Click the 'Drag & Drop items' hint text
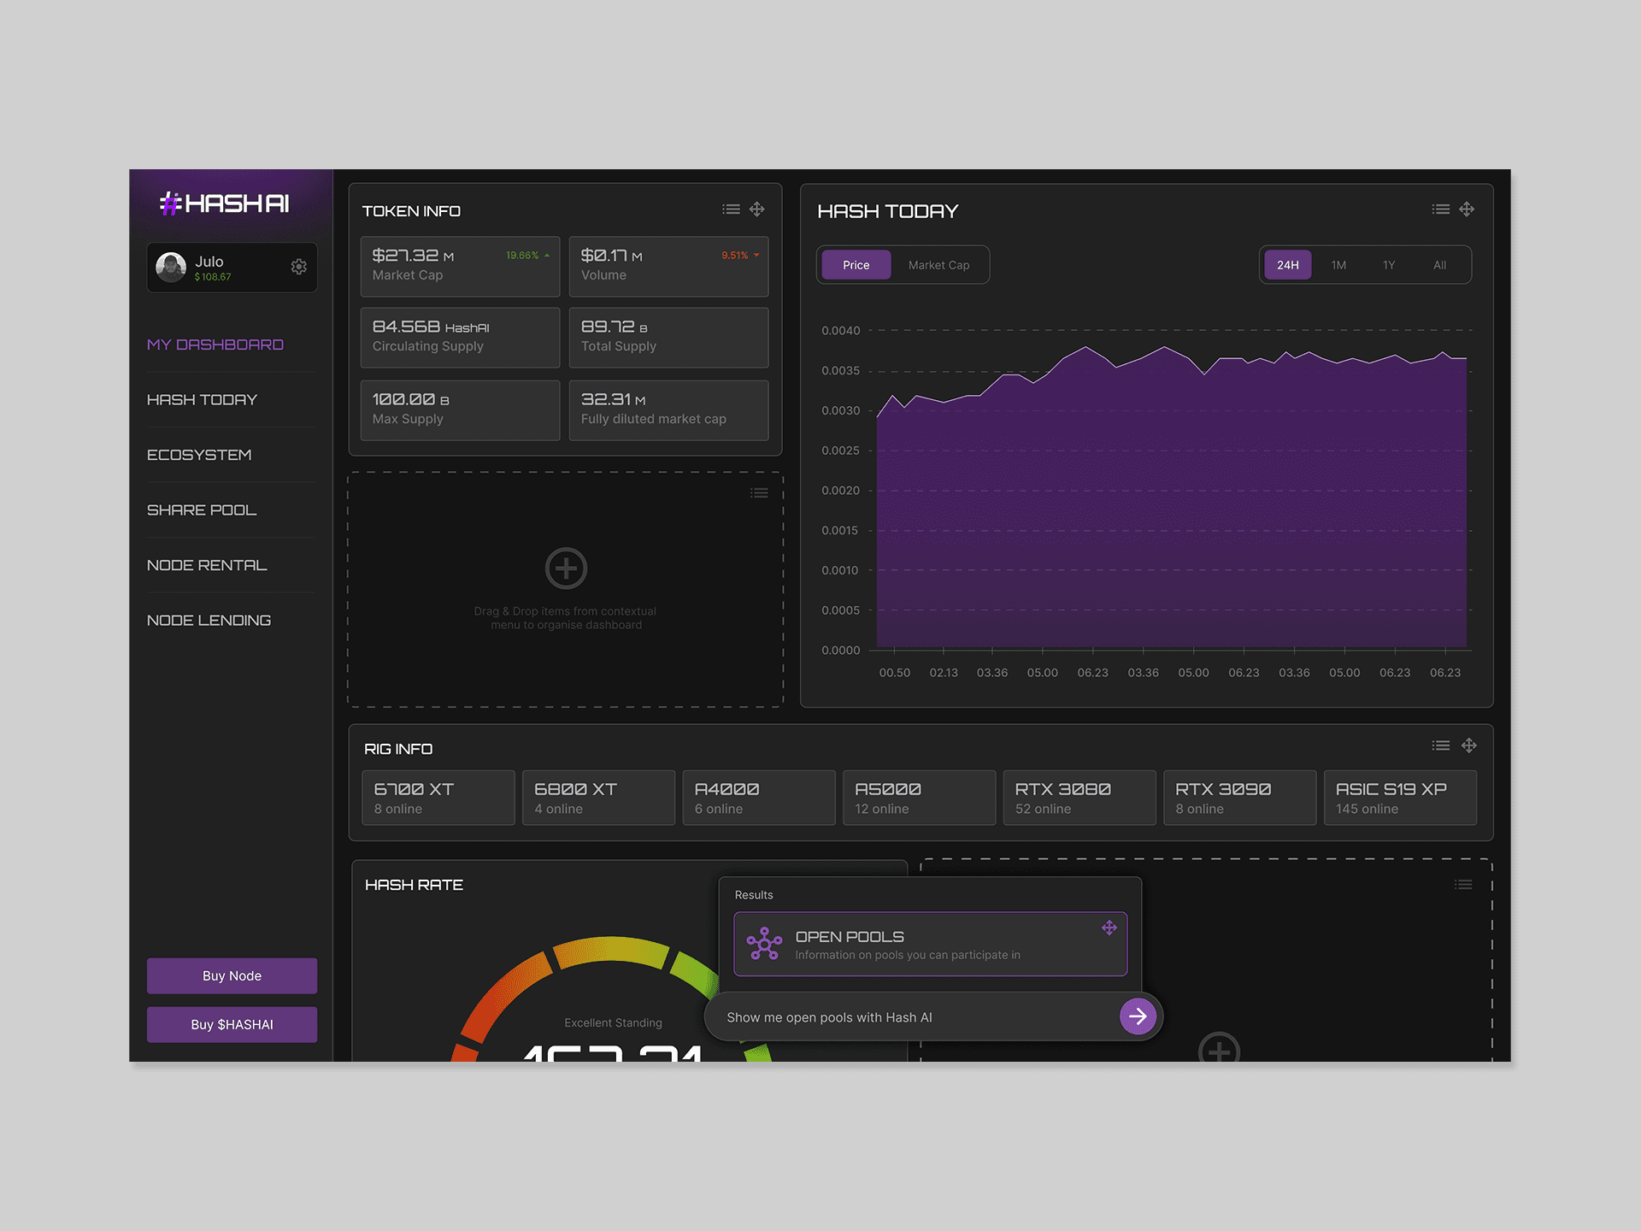The width and height of the screenshot is (1641, 1231). pyautogui.click(x=566, y=618)
